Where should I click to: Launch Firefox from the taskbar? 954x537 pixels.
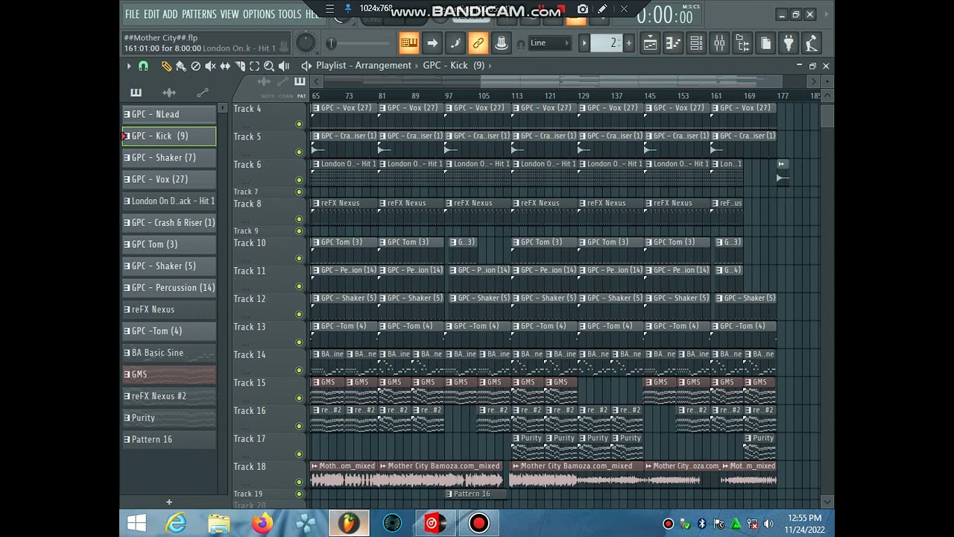(262, 524)
